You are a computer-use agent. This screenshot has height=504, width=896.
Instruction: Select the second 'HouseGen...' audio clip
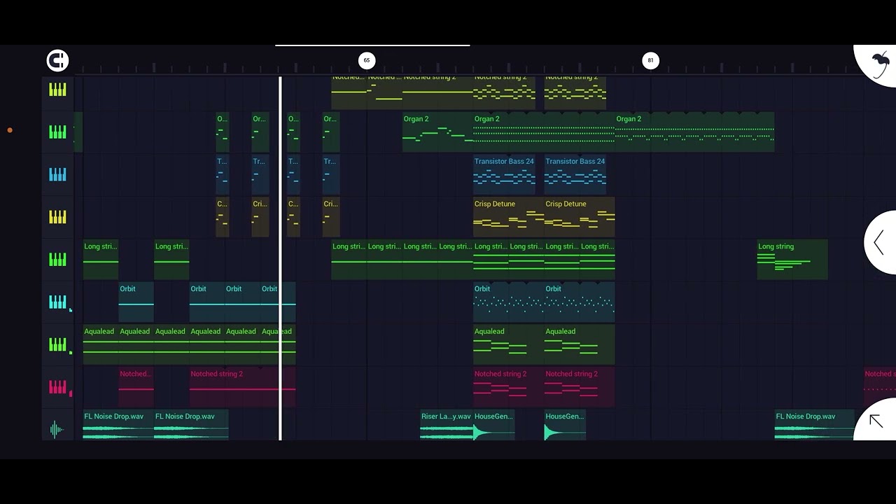point(565,425)
